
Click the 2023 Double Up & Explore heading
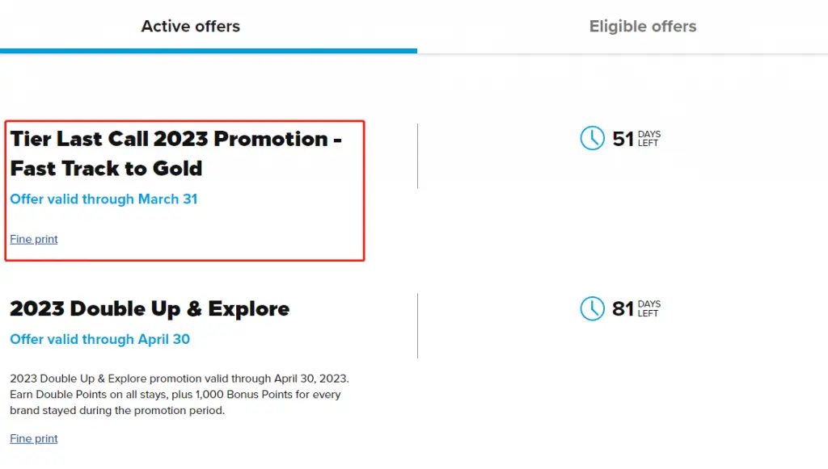click(150, 308)
